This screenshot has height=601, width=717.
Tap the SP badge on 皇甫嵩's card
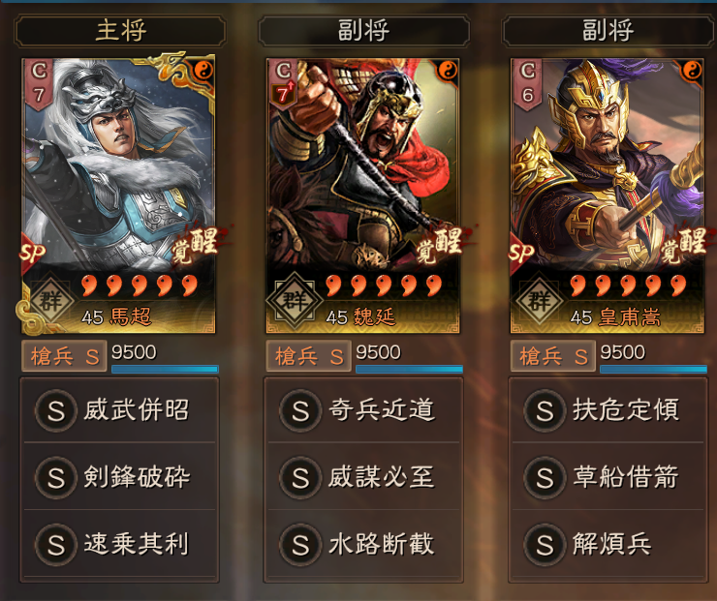[x=521, y=253]
